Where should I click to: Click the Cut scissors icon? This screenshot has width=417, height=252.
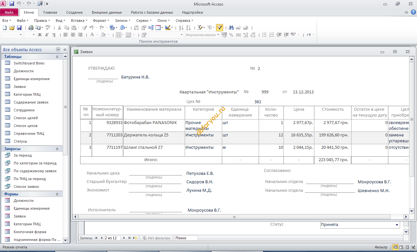[59, 28]
